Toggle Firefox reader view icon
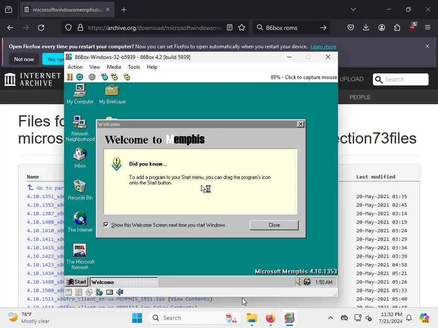 230,28
